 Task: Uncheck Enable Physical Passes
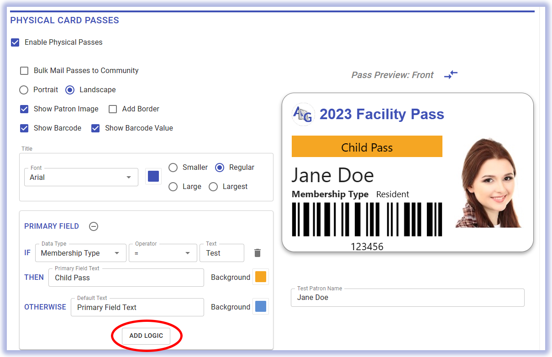16,42
